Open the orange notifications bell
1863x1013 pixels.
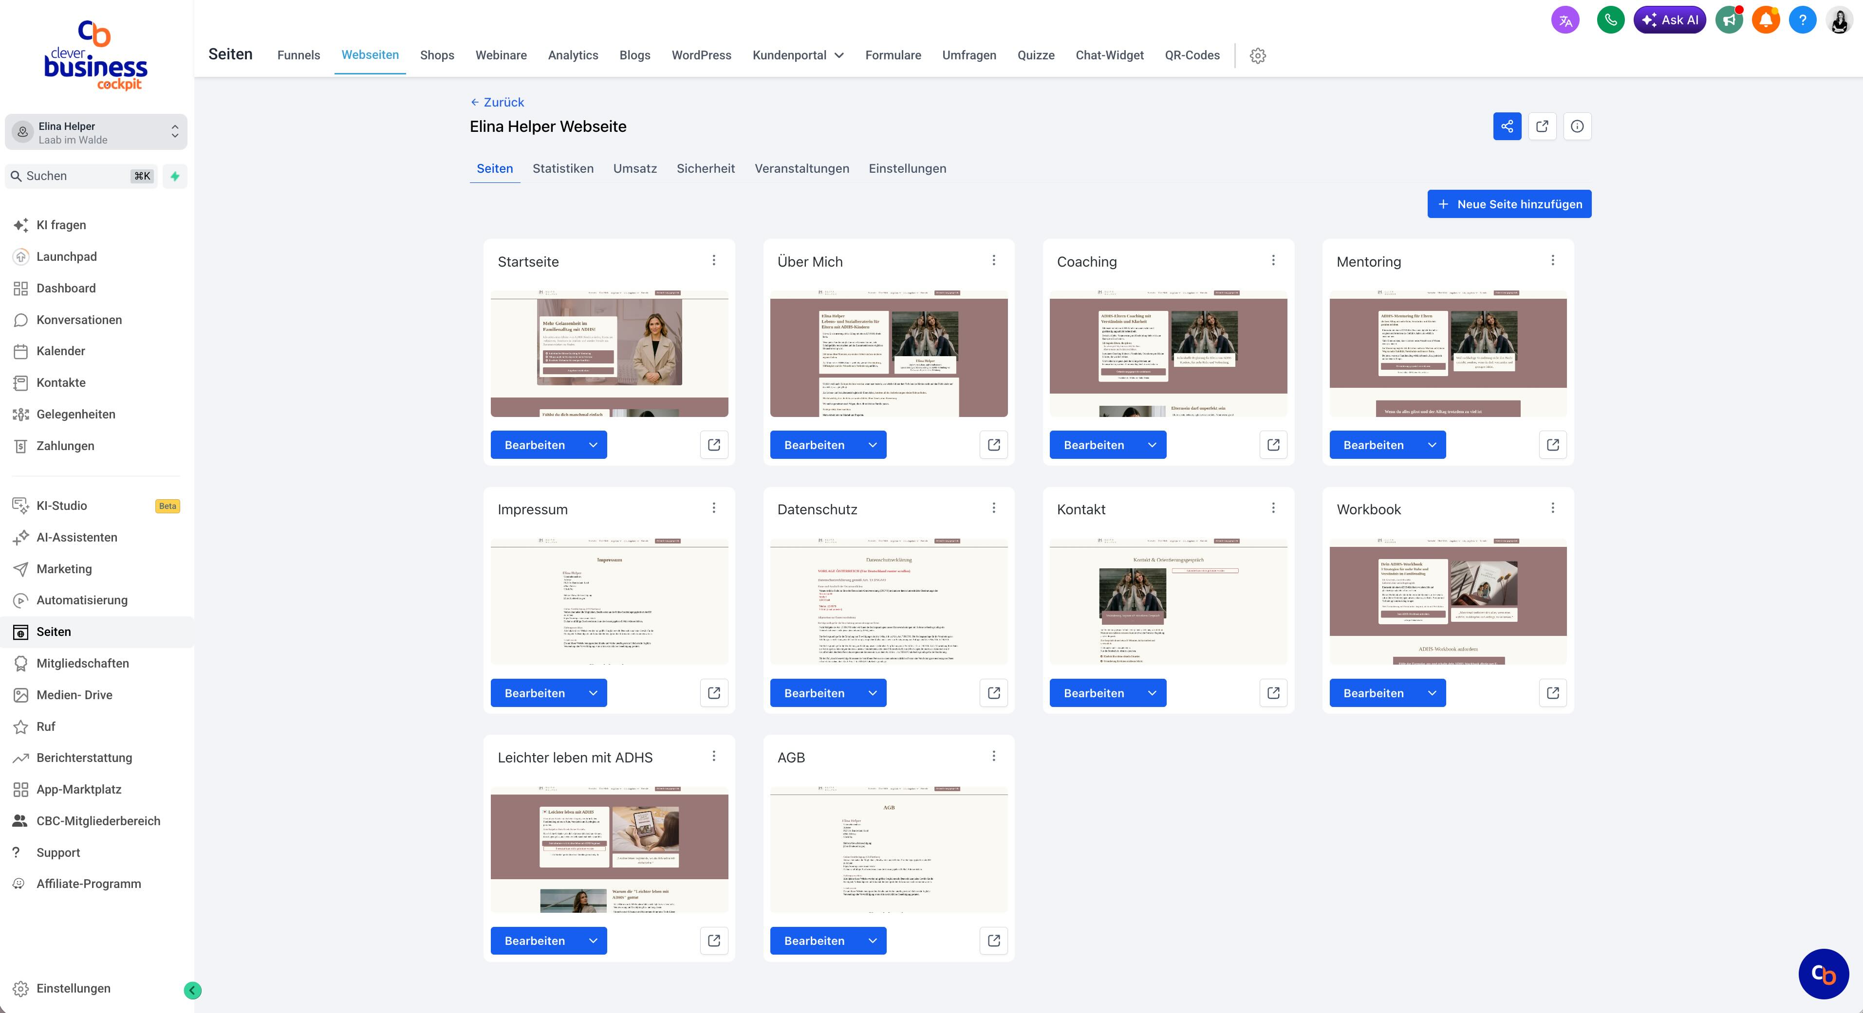pyautogui.click(x=1765, y=20)
